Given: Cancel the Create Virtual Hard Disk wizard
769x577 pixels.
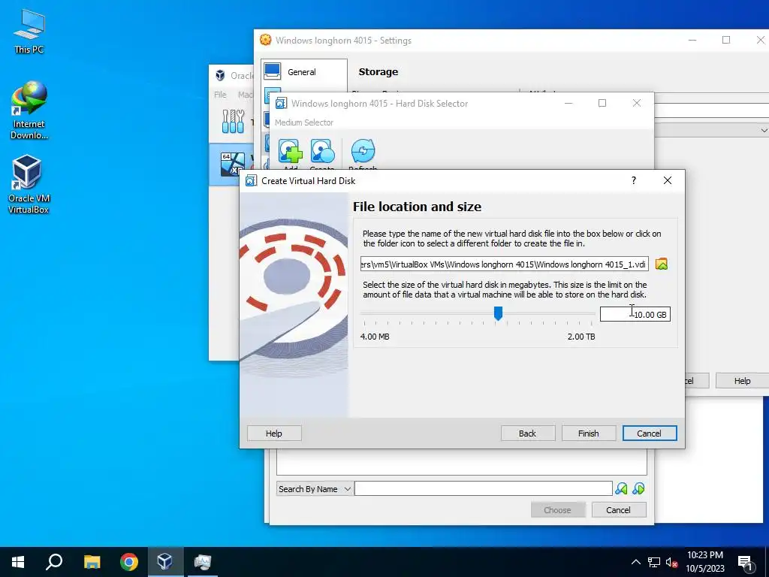Looking at the screenshot, I should click(650, 434).
